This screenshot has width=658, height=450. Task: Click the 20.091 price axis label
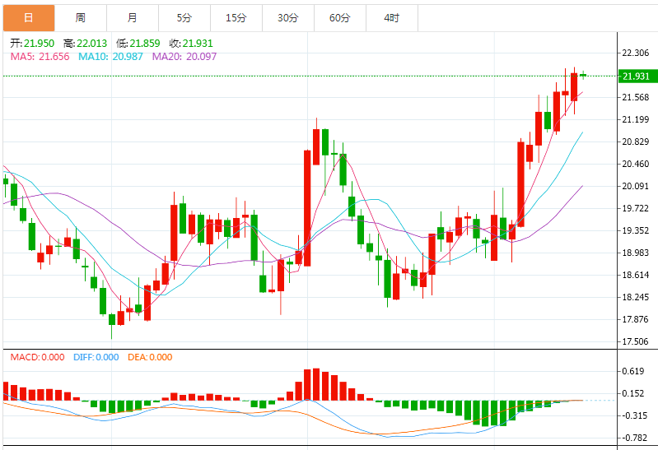[635, 186]
